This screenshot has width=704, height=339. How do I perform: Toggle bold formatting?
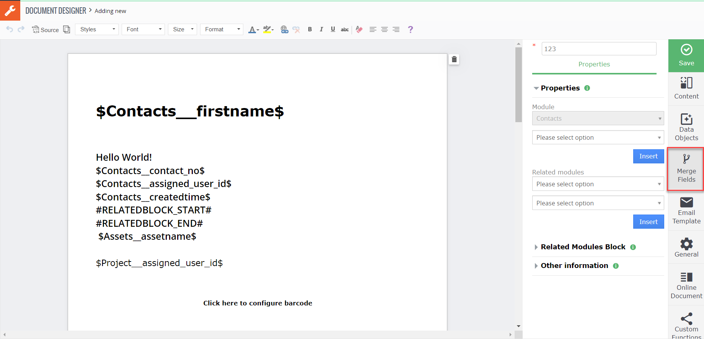(310, 29)
